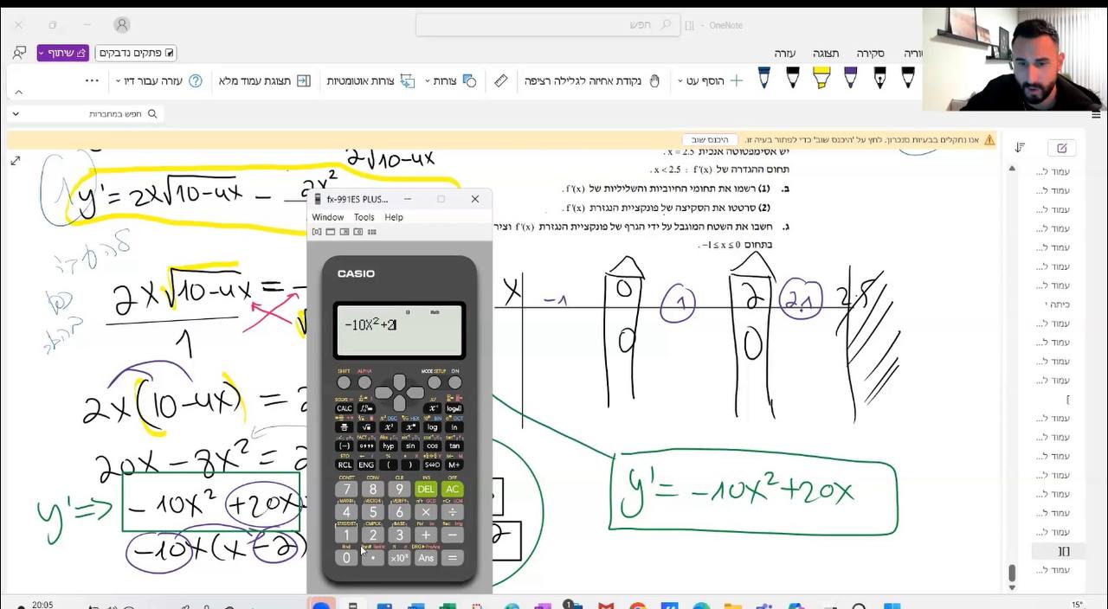1108x609 pixels.
Task: Open the feedback chat icon
Action: tap(19, 53)
